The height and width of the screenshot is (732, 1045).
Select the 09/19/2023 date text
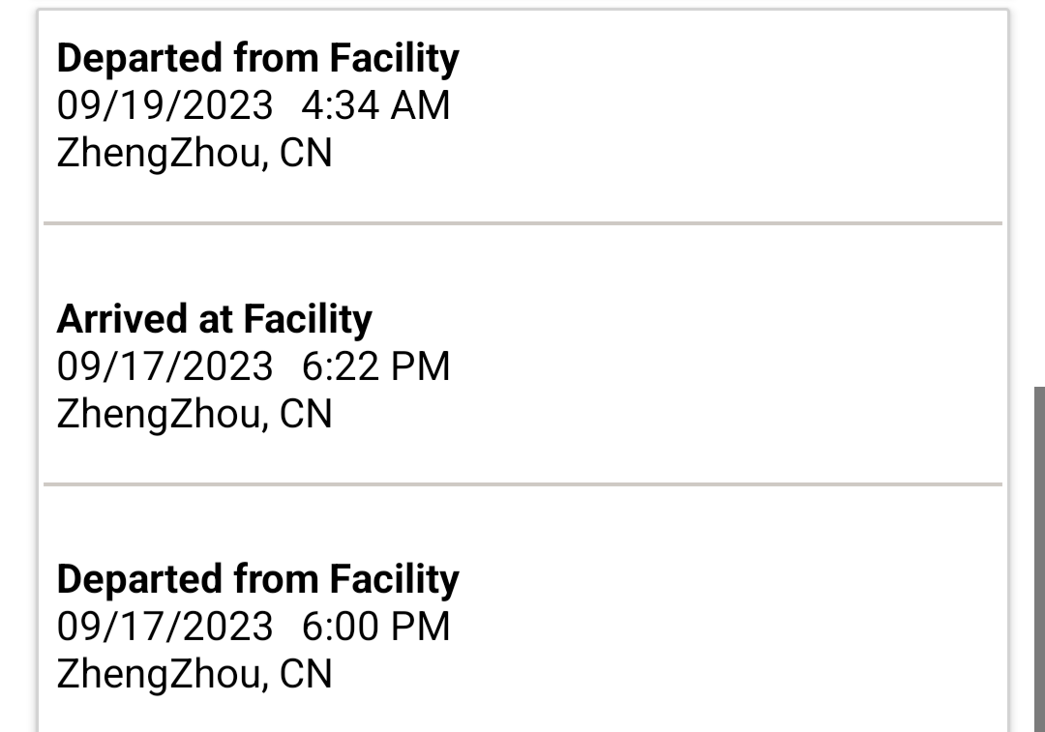click(x=165, y=105)
